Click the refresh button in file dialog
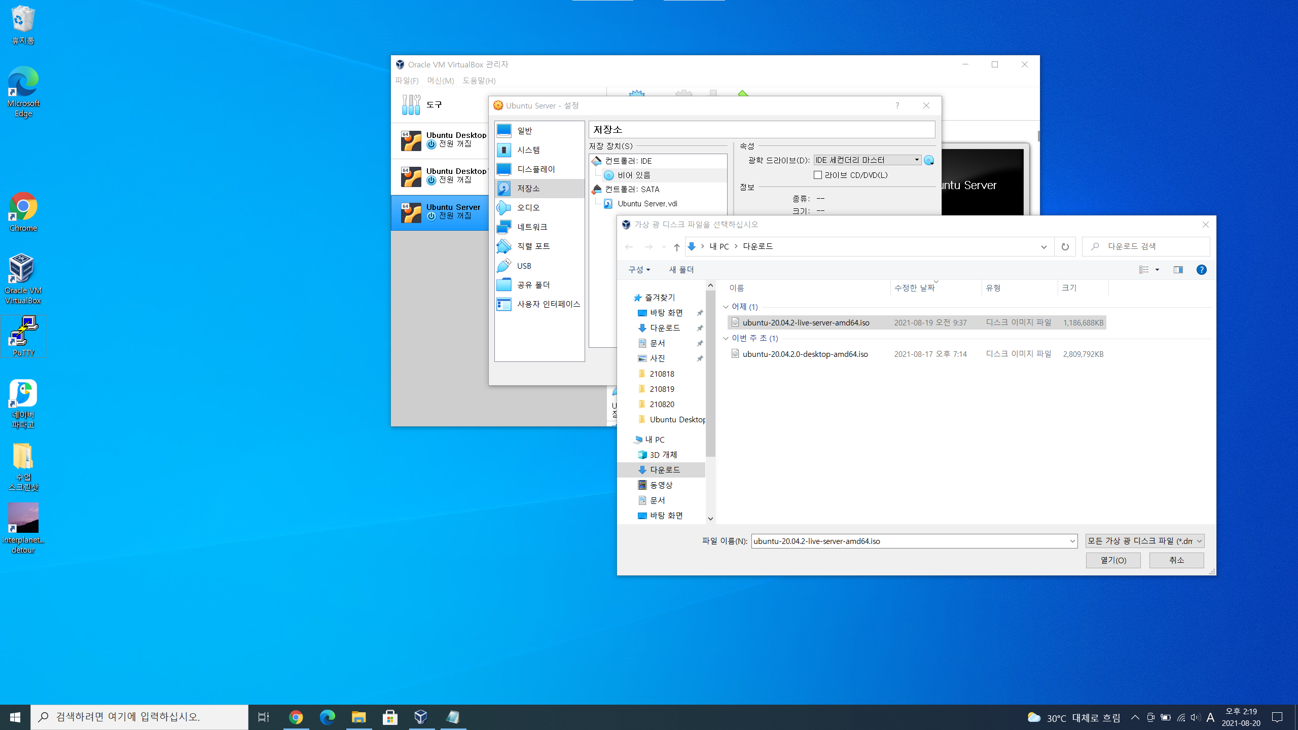The height and width of the screenshot is (730, 1298). (x=1065, y=247)
